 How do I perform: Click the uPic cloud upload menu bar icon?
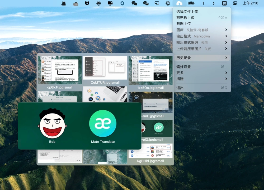[x=179, y=3]
